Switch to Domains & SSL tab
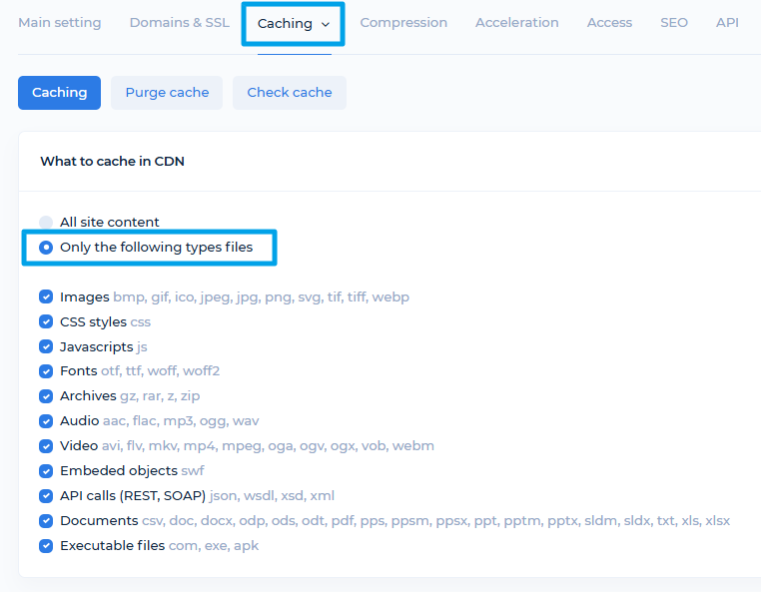This screenshot has width=761, height=592. 179,23
